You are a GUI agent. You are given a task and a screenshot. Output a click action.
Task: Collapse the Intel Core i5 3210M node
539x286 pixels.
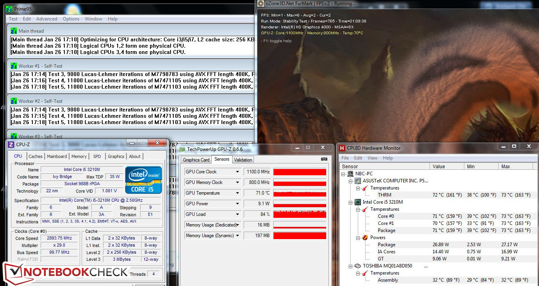350,202
